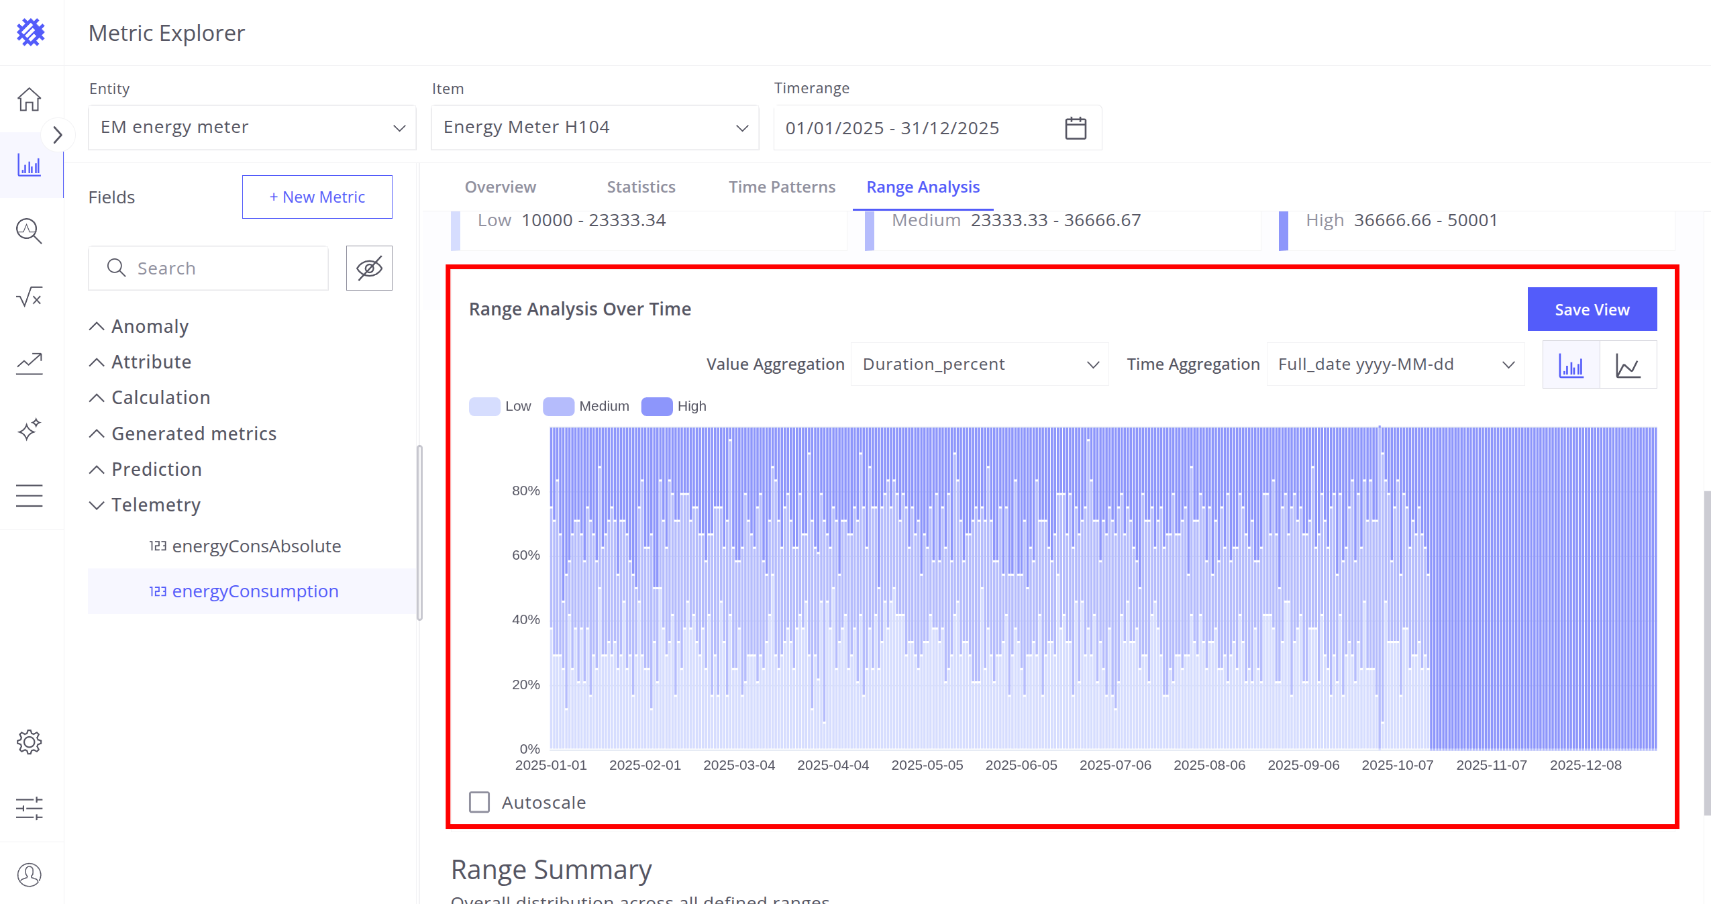This screenshot has height=904, width=1711.
Task: Open the trend line chart sidebar icon
Action: tap(30, 363)
